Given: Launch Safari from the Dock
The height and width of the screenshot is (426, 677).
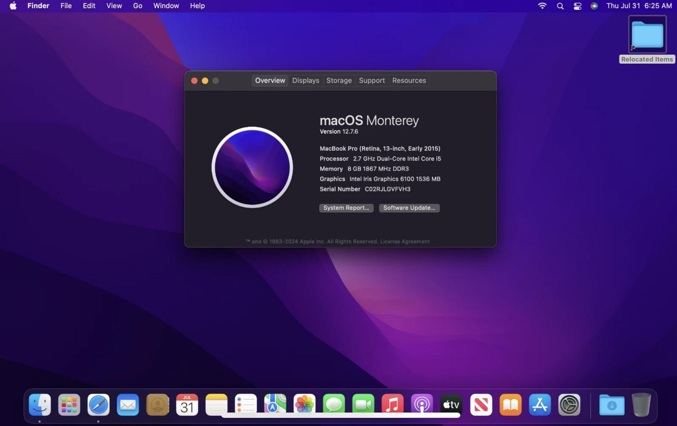Looking at the screenshot, I should pos(98,405).
